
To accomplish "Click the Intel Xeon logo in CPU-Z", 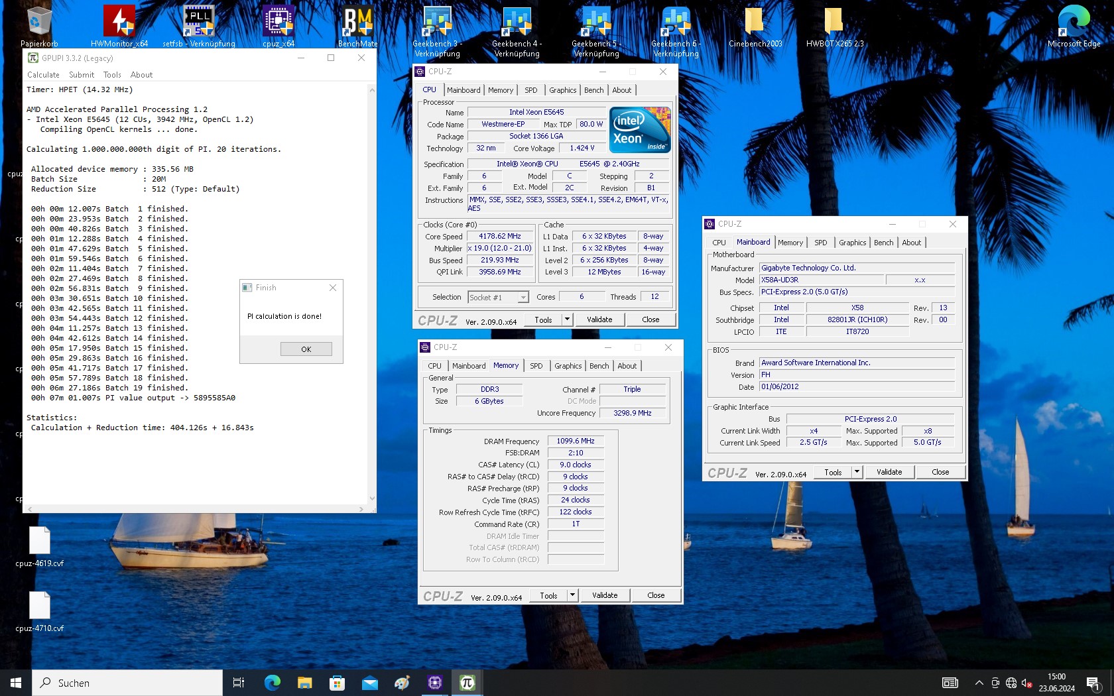I will click(x=640, y=130).
